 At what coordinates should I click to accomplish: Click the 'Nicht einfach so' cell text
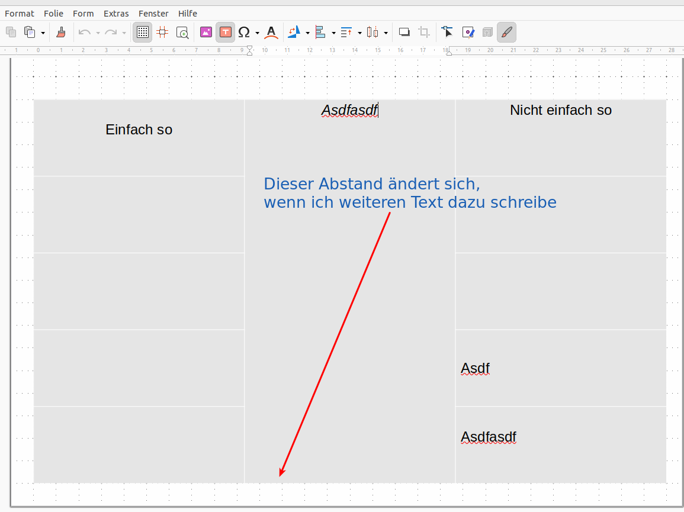[561, 110]
